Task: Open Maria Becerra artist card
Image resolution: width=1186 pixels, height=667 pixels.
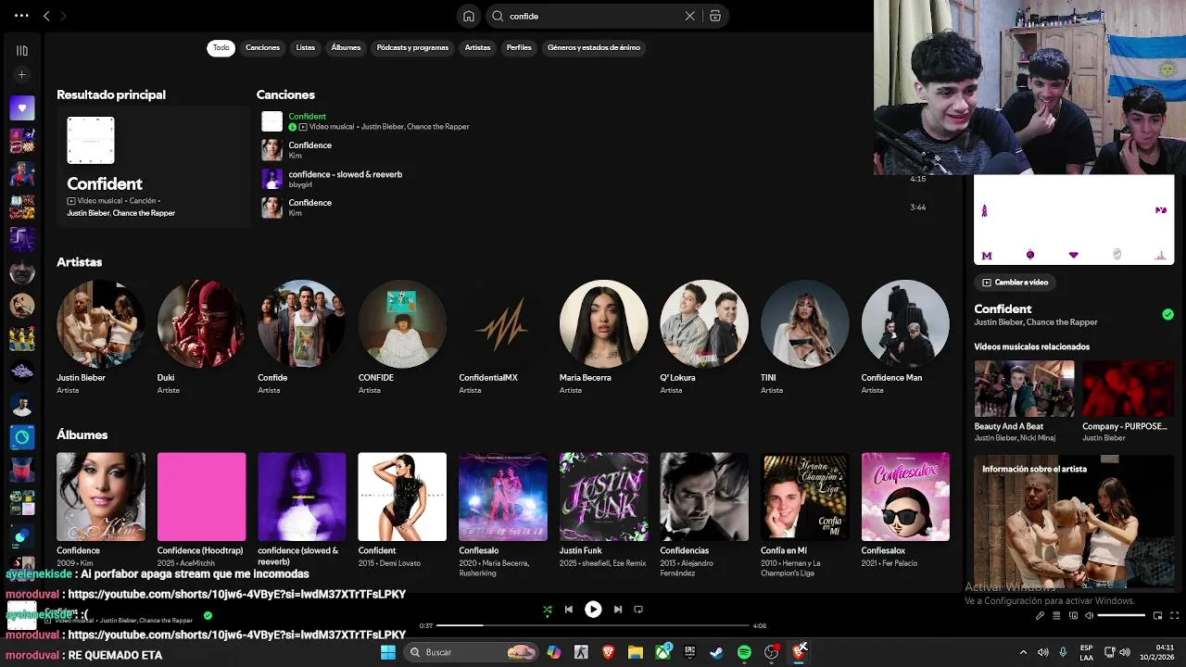Action: click(x=603, y=336)
